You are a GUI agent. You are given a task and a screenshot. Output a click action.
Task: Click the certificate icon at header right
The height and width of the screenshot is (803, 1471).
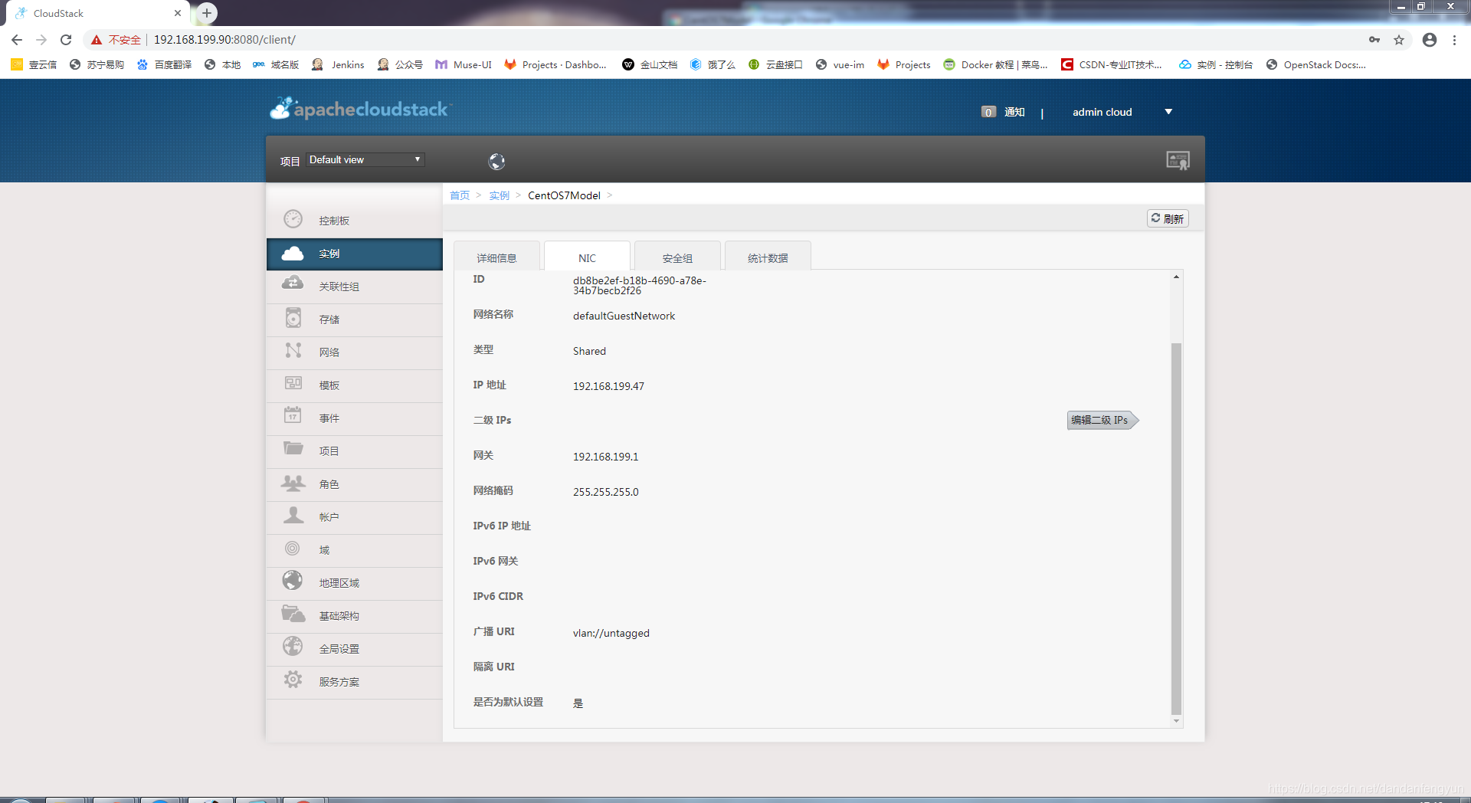coord(1178,160)
